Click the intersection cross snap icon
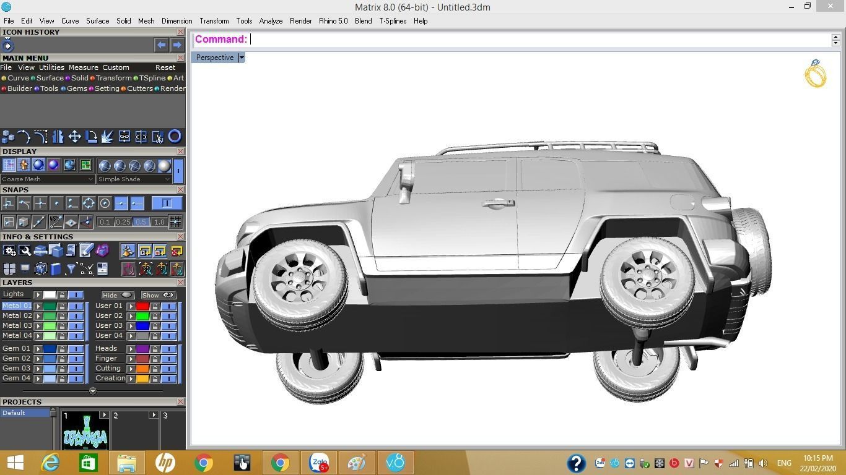 [x=40, y=203]
